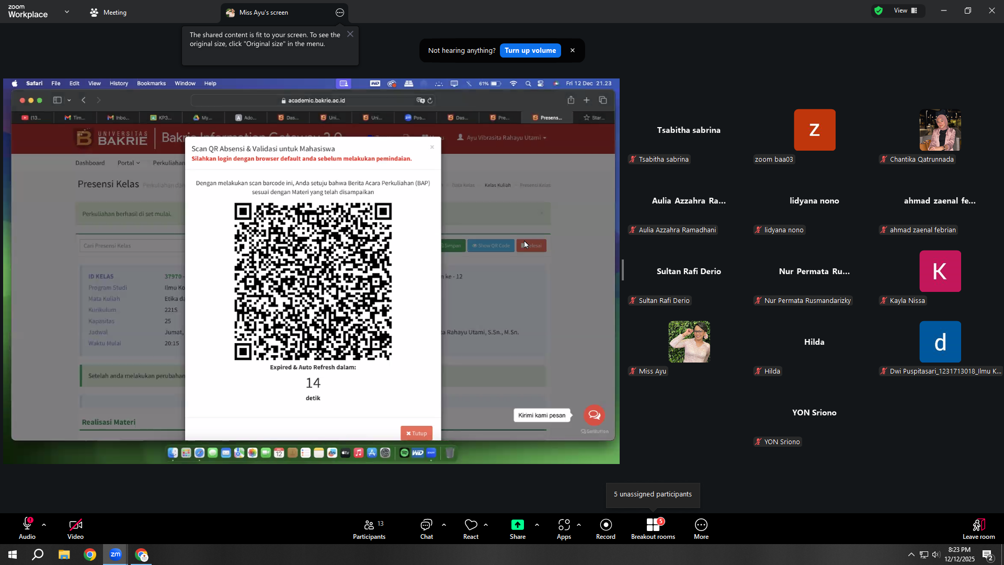The height and width of the screenshot is (565, 1004).
Task: Open the More options menu
Action: [x=701, y=528]
